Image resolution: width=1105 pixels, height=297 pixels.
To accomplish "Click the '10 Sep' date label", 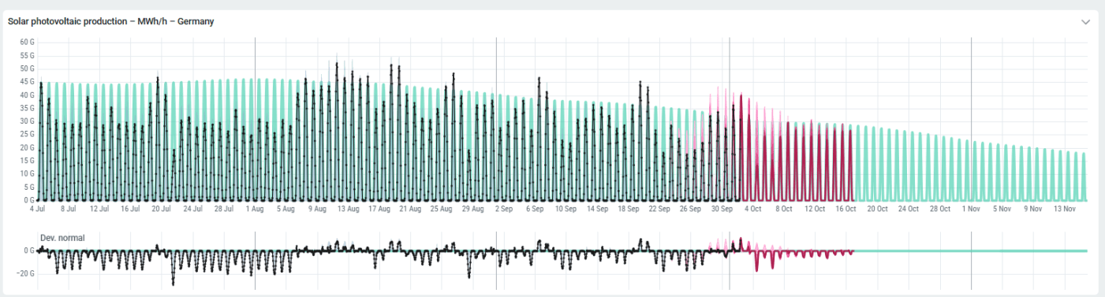I will coord(565,210).
